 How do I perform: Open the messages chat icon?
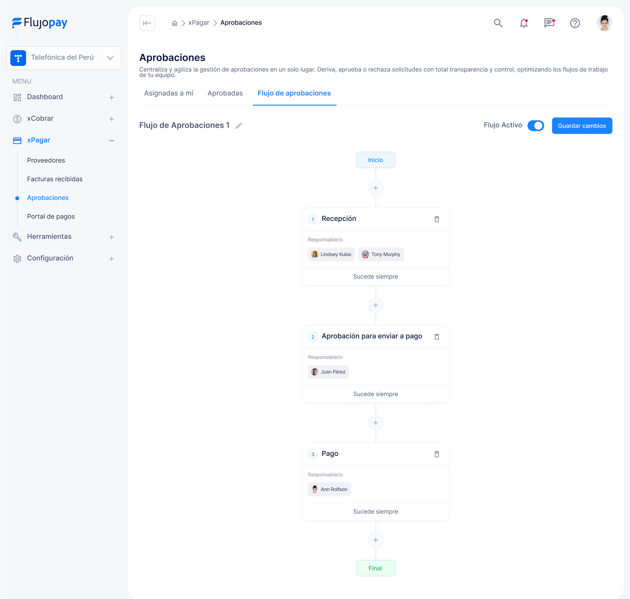(x=549, y=23)
